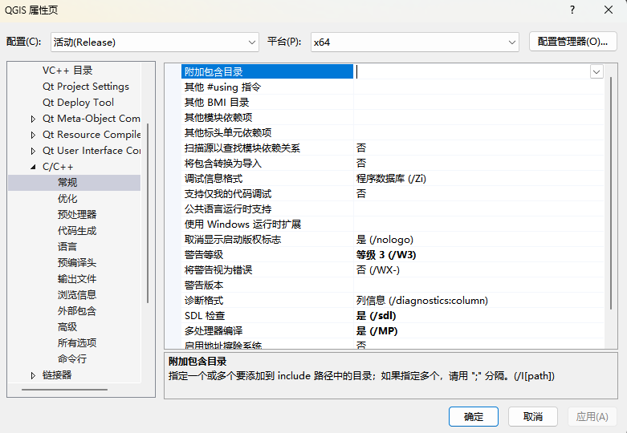Click the 是 (/nologo) value
The image size is (627, 433).
(x=385, y=240)
